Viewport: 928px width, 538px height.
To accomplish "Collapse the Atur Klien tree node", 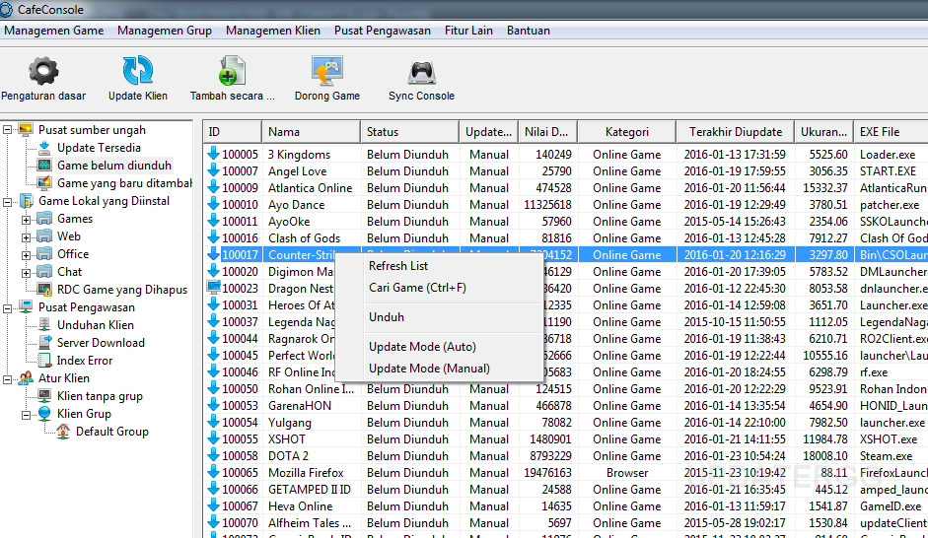I will click(x=7, y=379).
